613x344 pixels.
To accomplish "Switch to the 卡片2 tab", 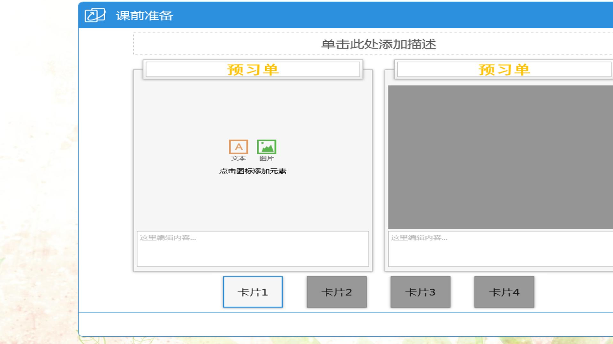I will pyautogui.click(x=337, y=292).
